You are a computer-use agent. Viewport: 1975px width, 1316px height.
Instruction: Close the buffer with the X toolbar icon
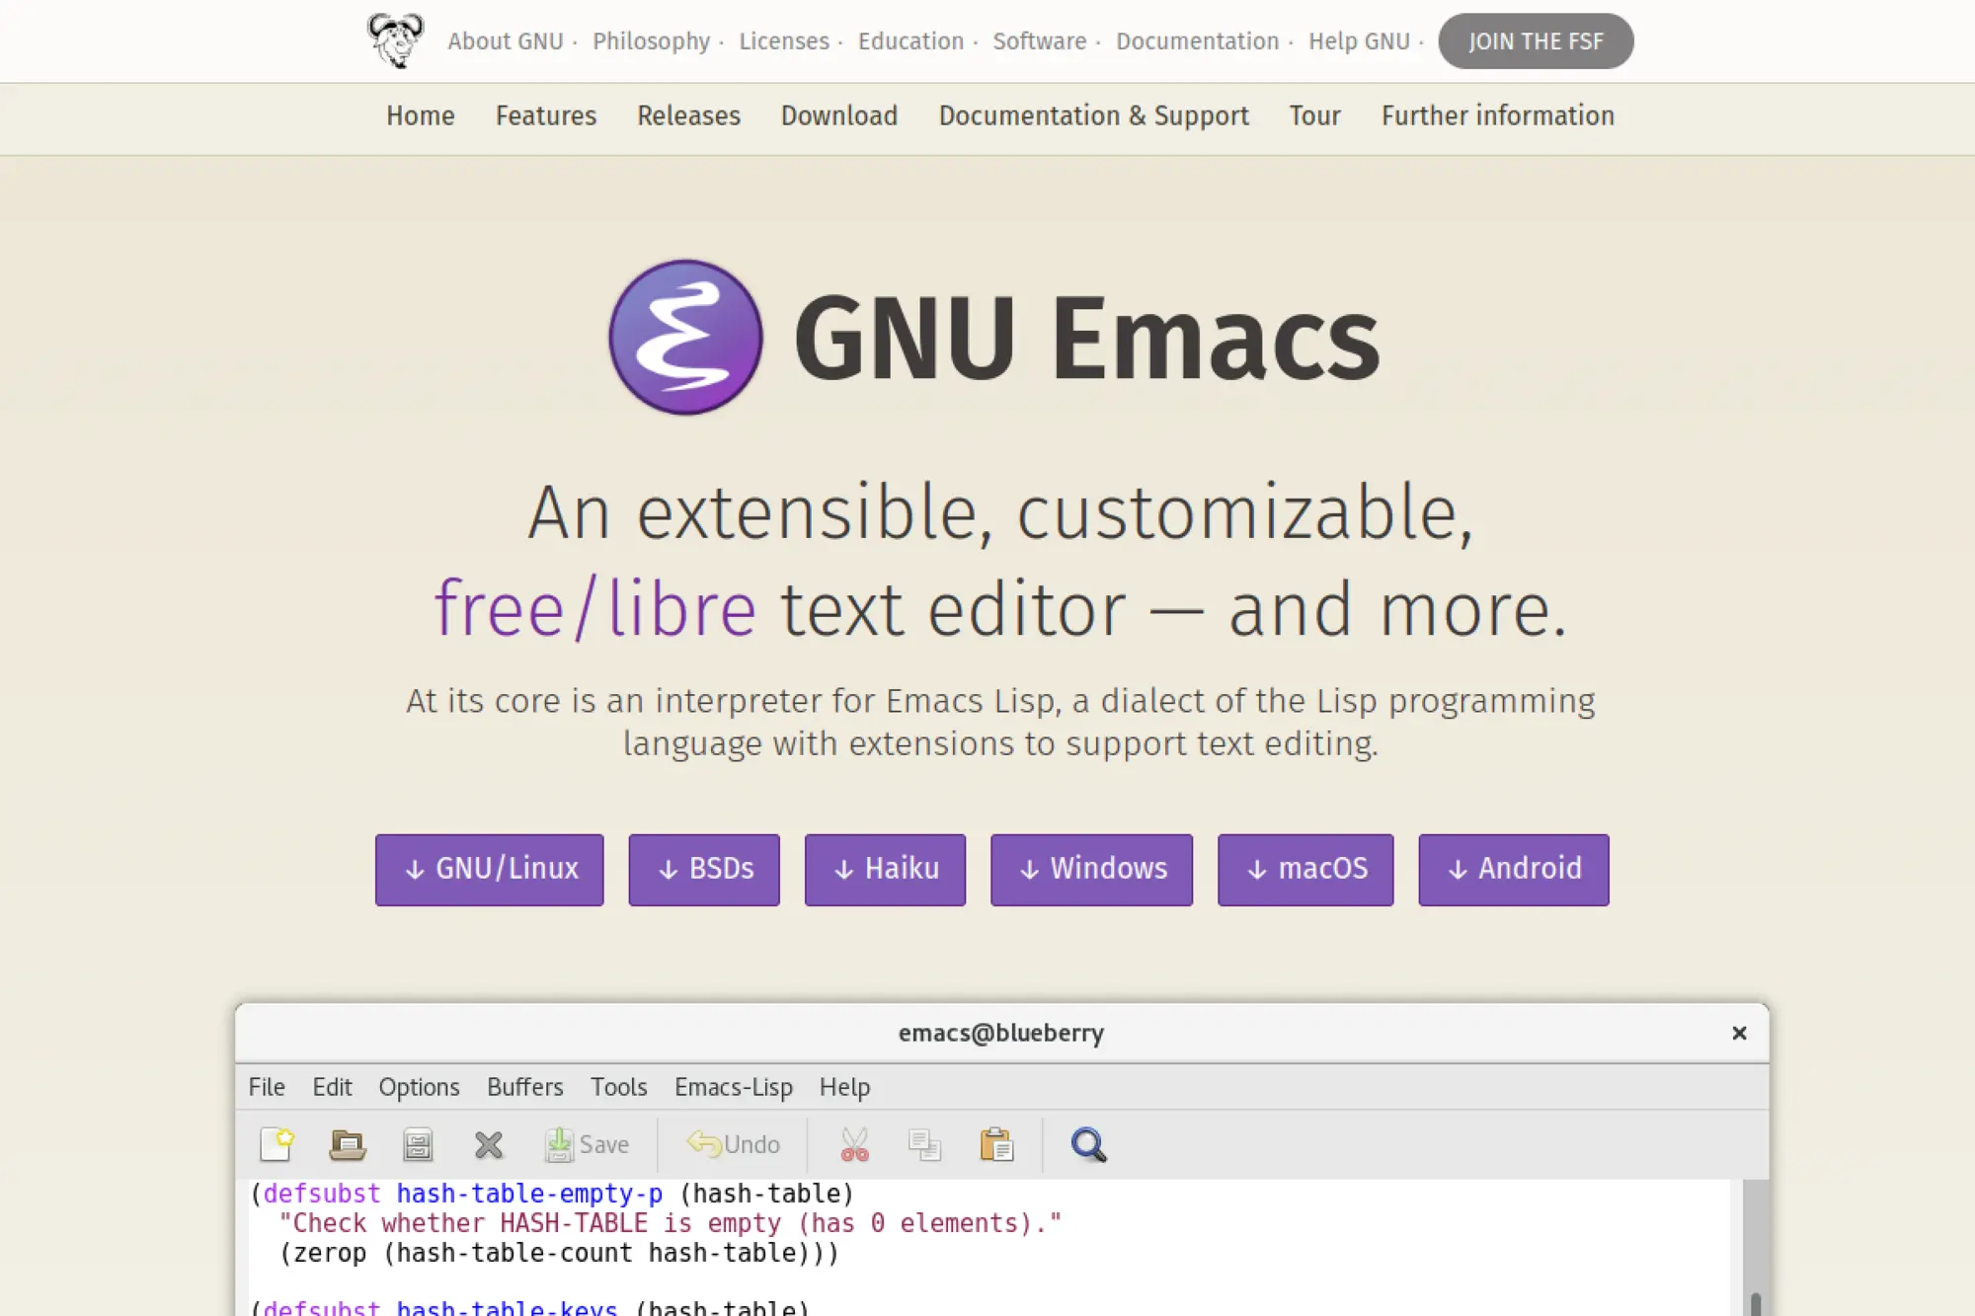point(488,1144)
